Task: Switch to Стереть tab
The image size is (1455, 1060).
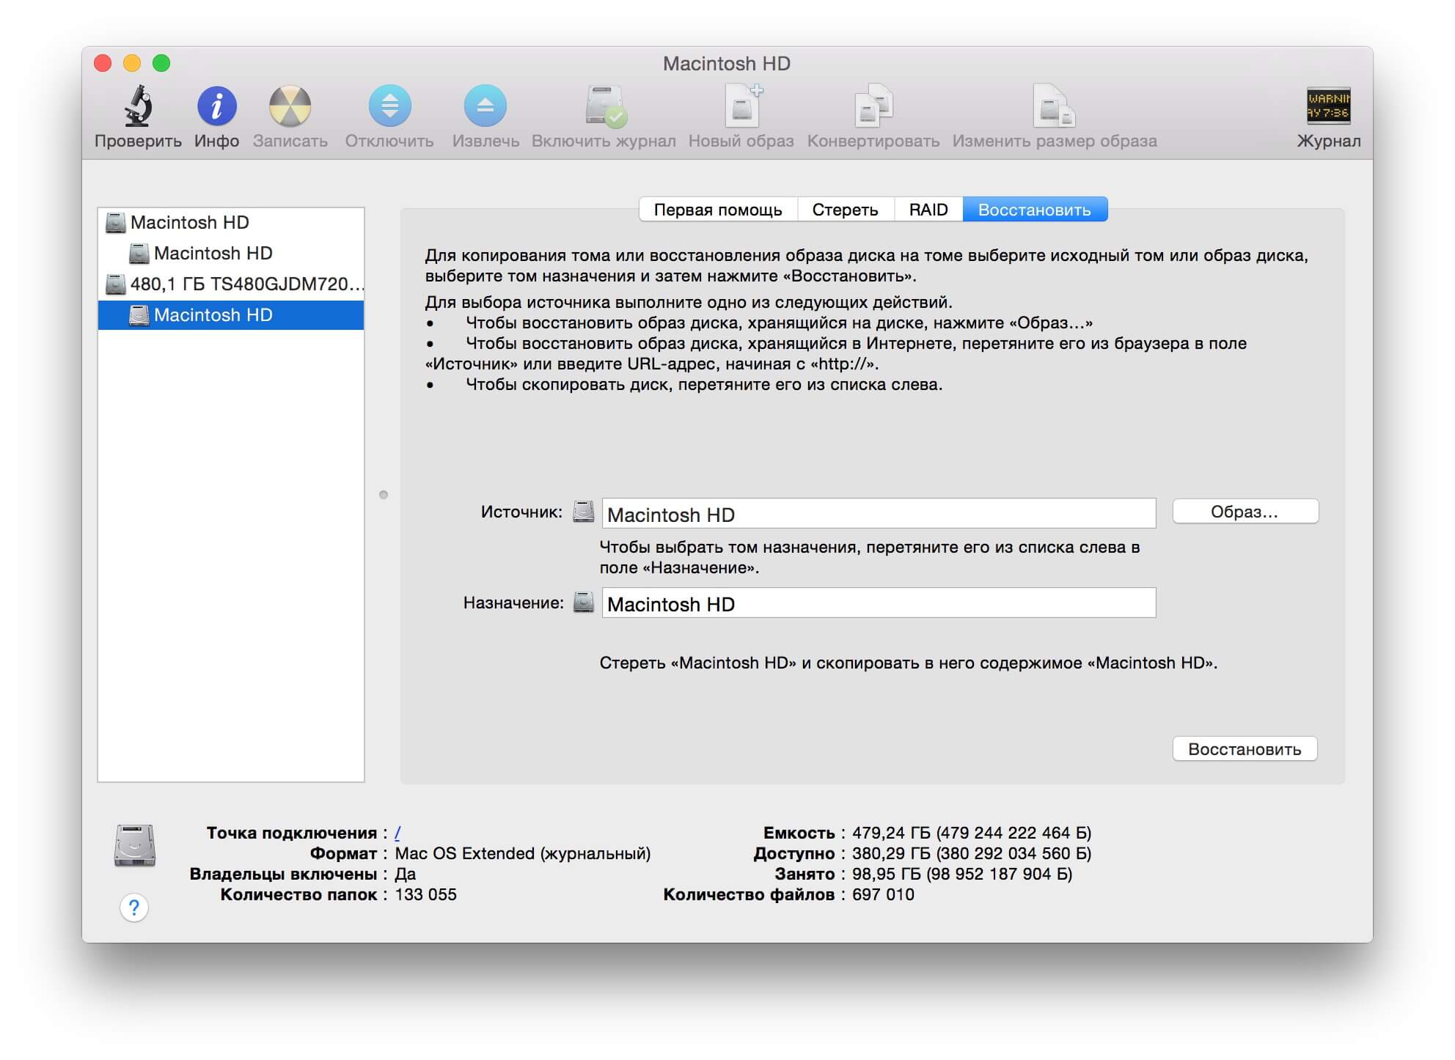Action: coord(845,210)
